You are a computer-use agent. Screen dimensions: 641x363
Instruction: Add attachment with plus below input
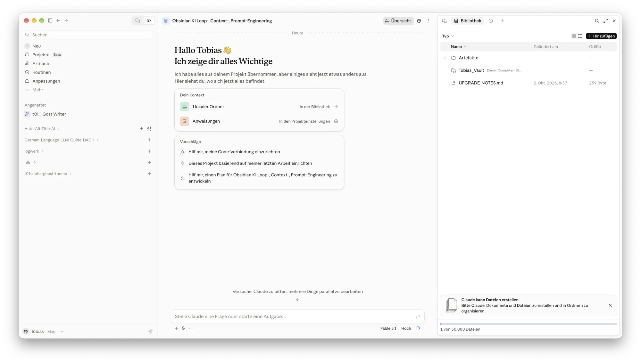177,328
